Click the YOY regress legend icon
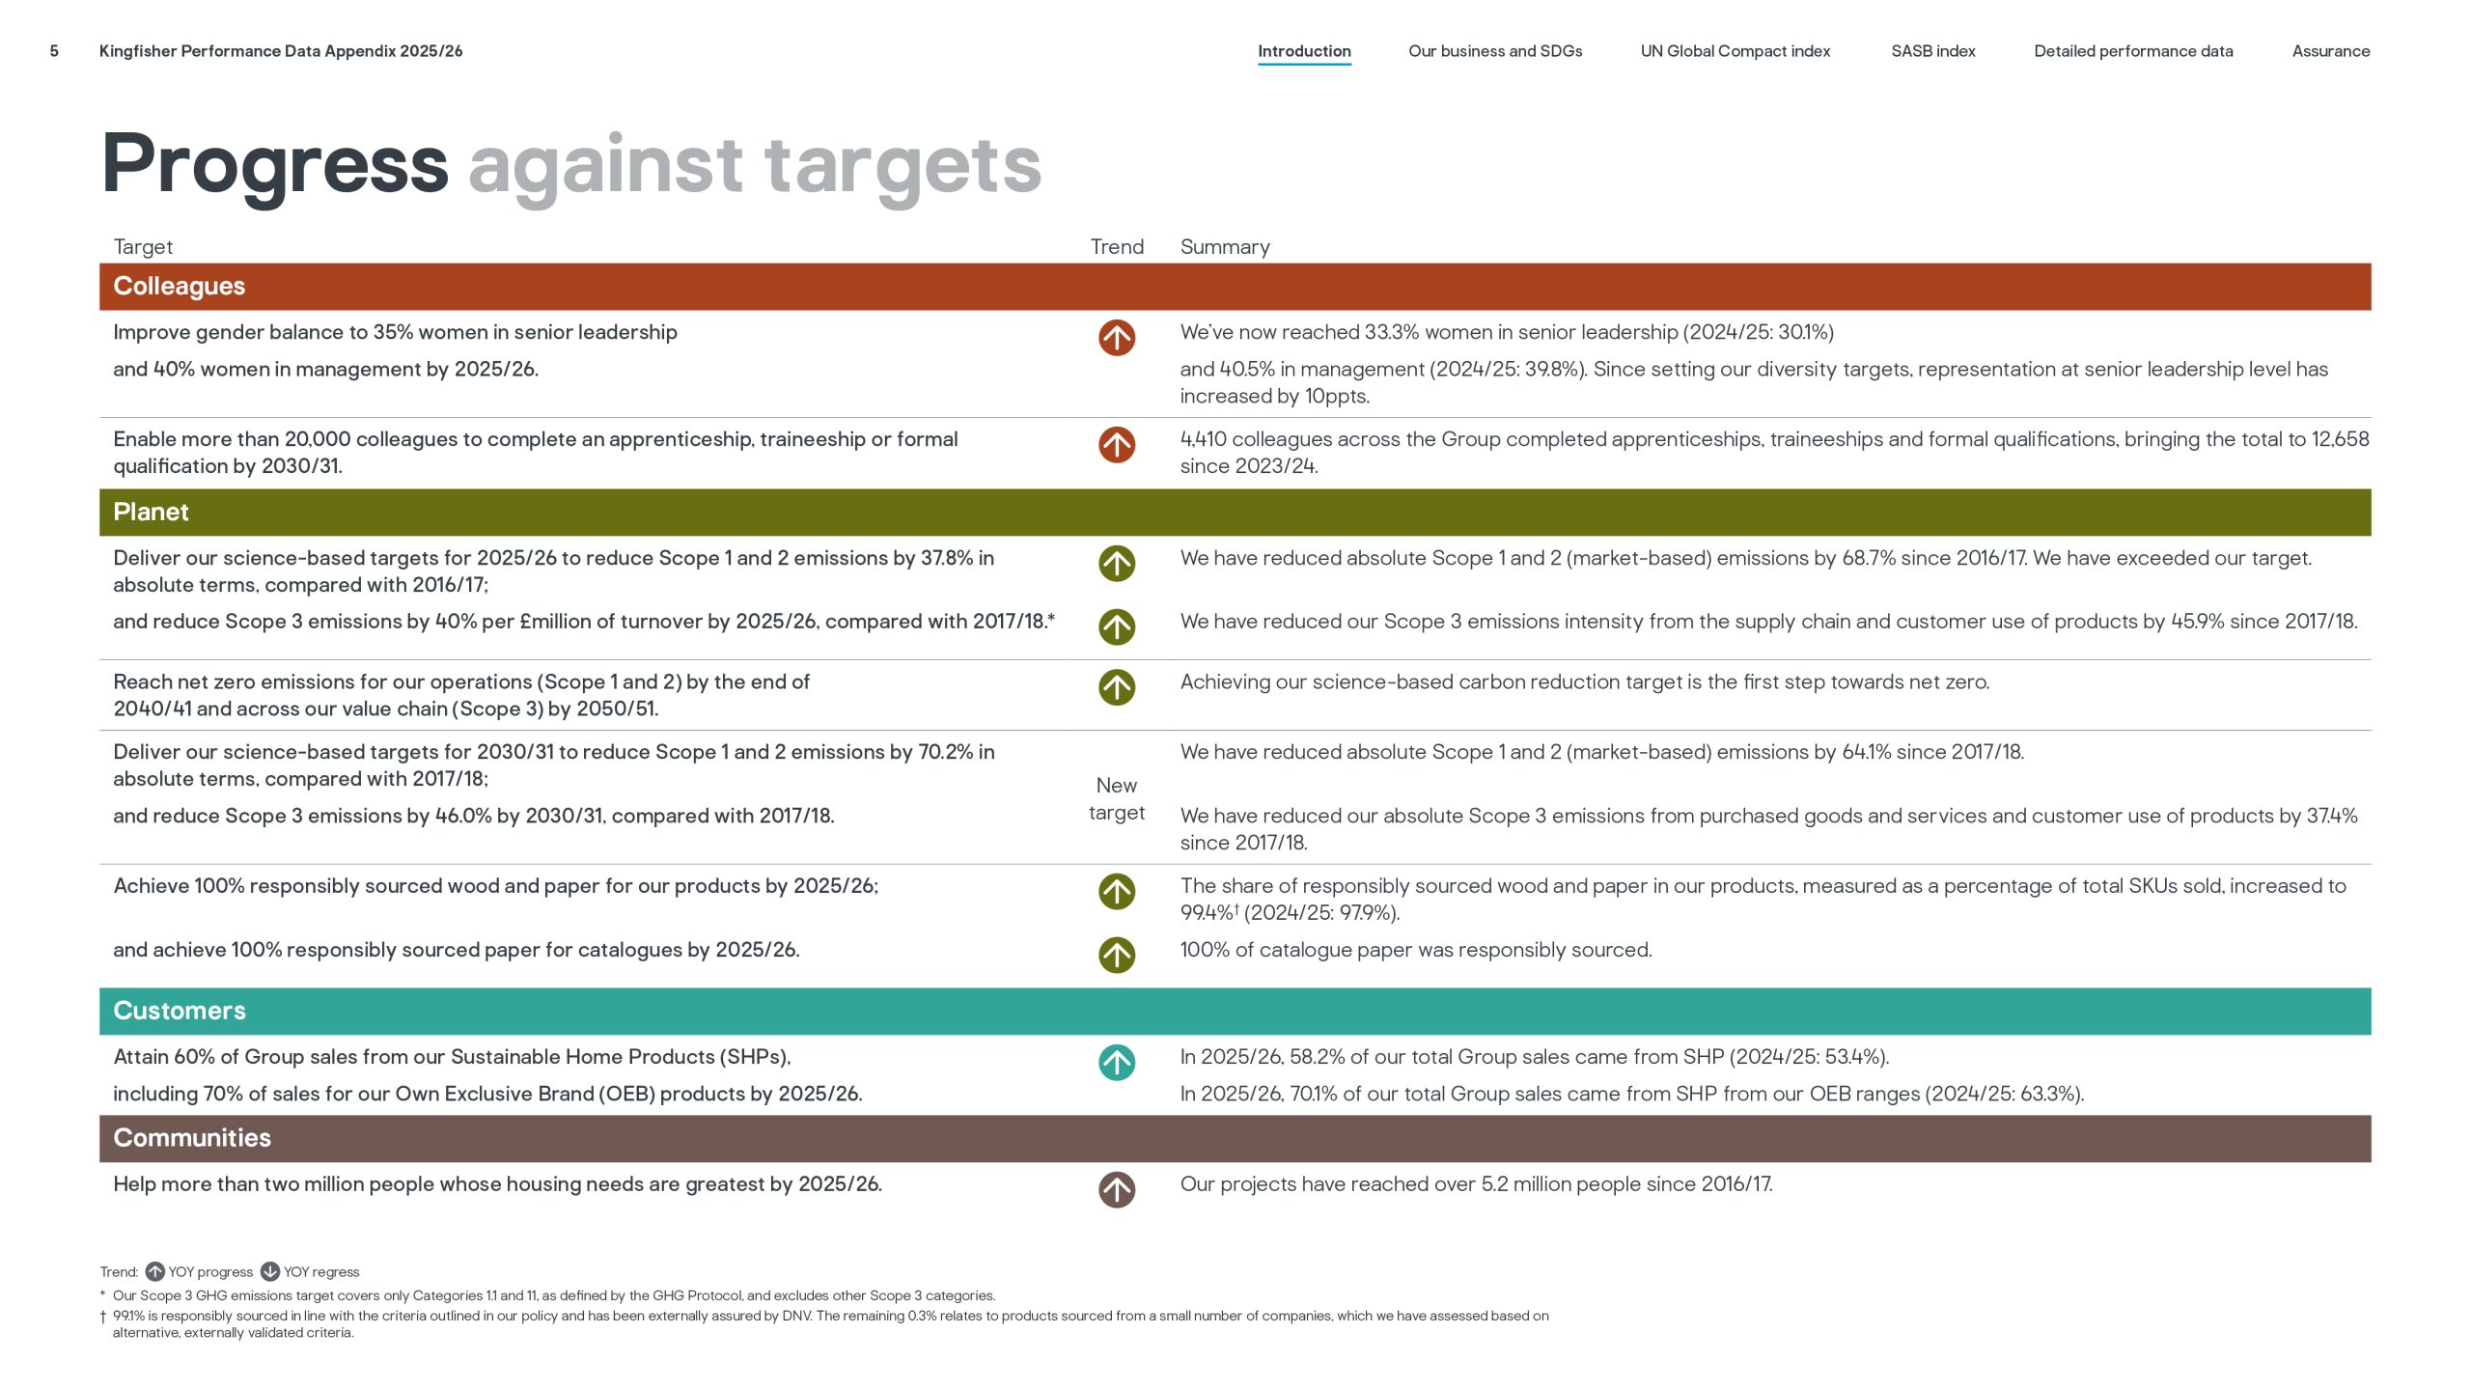2471x1390 pixels. 270,1271
